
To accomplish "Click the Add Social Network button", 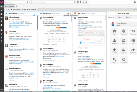I will 29,9.
